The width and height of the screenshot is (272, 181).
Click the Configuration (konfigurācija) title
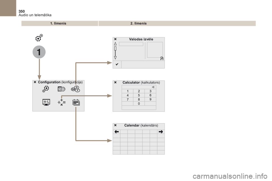(x=60, y=82)
